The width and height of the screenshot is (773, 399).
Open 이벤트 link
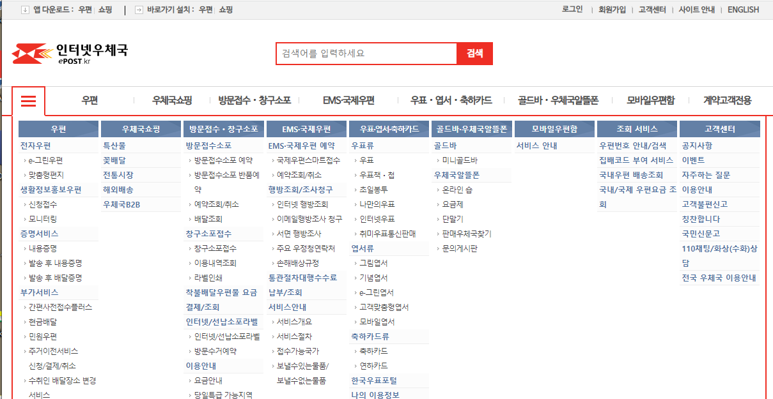point(693,160)
